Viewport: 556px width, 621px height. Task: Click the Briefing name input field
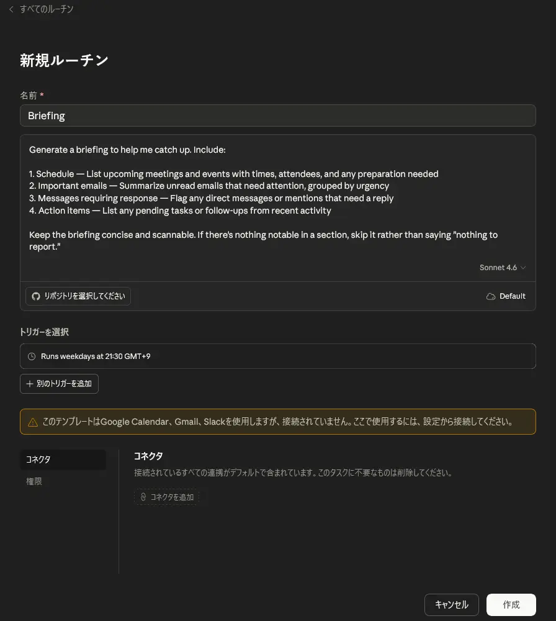click(x=278, y=116)
